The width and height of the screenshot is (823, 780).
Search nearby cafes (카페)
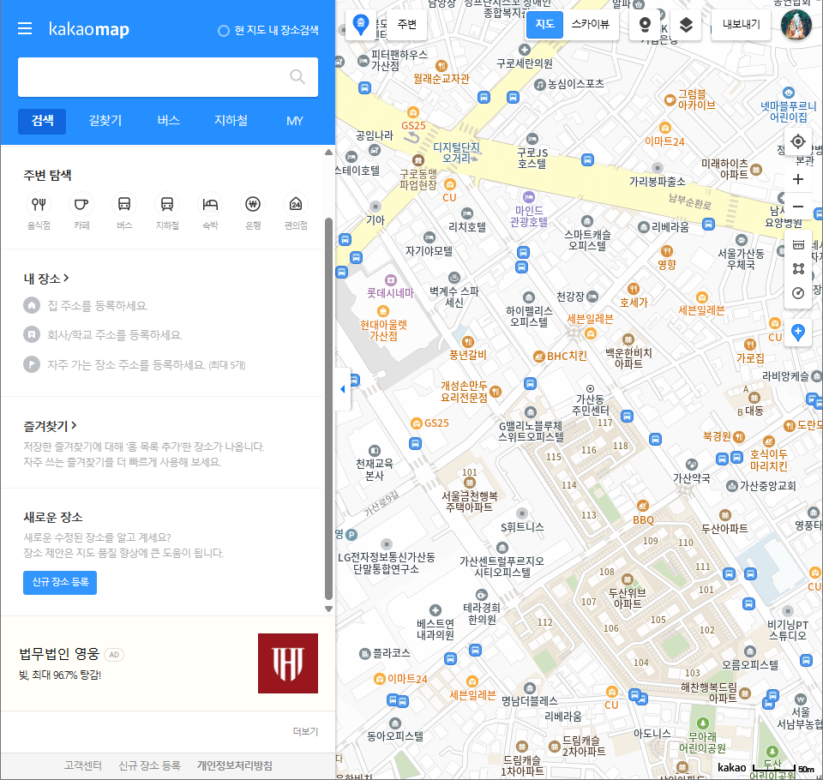click(x=81, y=211)
